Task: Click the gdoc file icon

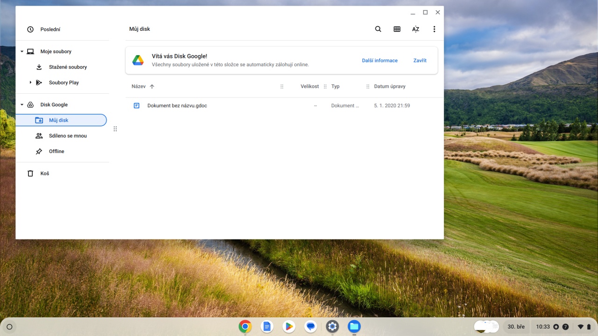Action: [x=136, y=105]
